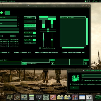Click the right vertical slider handle
This screenshot has width=101, height=101.
point(52,40)
